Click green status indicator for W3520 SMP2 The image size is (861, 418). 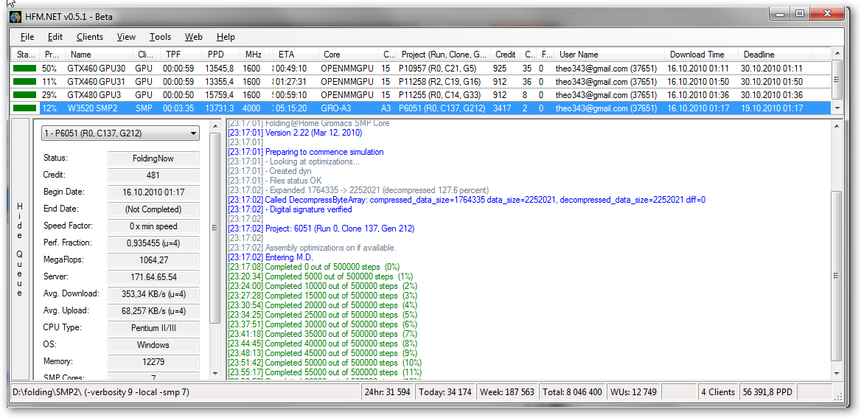[24, 108]
